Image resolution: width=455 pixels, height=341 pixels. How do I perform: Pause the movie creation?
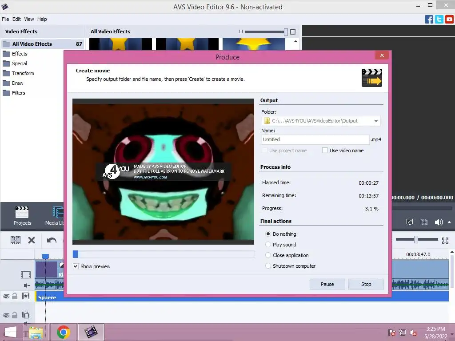pos(327,284)
